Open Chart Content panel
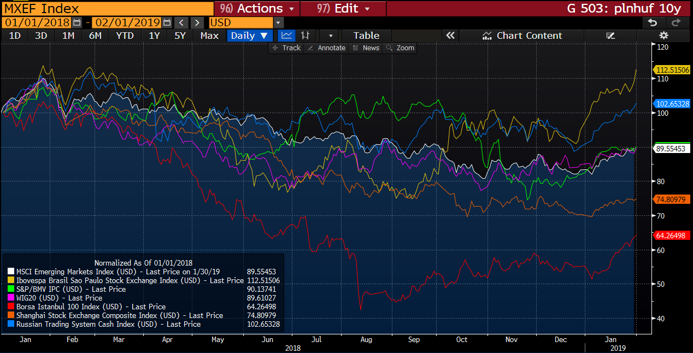Viewport: 693px width, 353px height. click(522, 36)
